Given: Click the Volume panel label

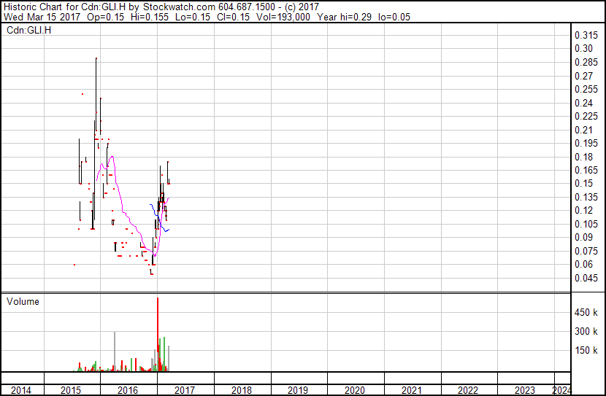Looking at the screenshot, I should (23, 302).
